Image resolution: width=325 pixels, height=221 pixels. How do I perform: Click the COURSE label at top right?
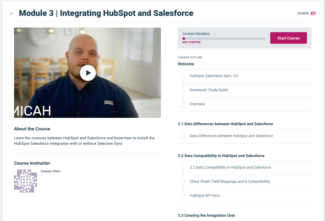[x=303, y=13]
